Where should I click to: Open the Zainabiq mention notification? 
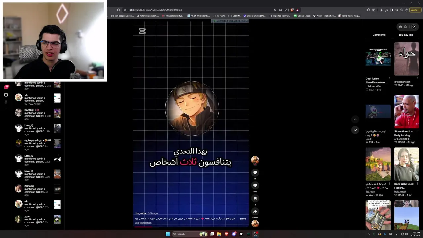click(38, 189)
